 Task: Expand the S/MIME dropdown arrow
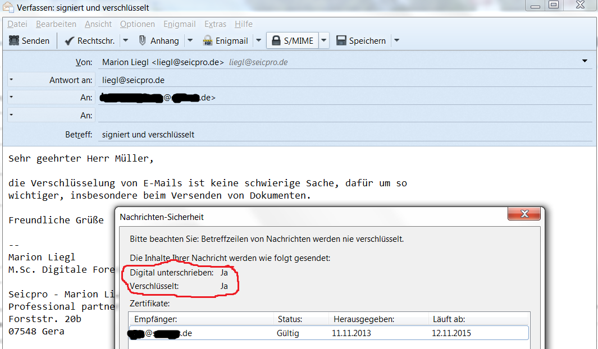tap(324, 40)
